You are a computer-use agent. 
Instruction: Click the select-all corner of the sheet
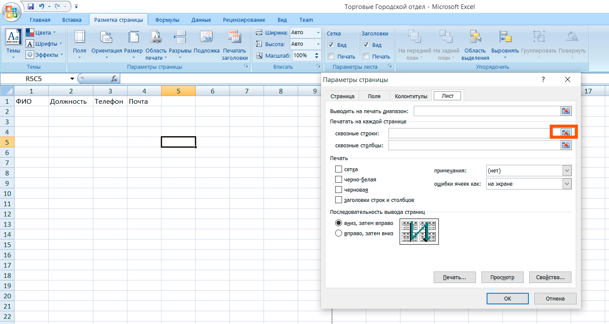(7, 91)
